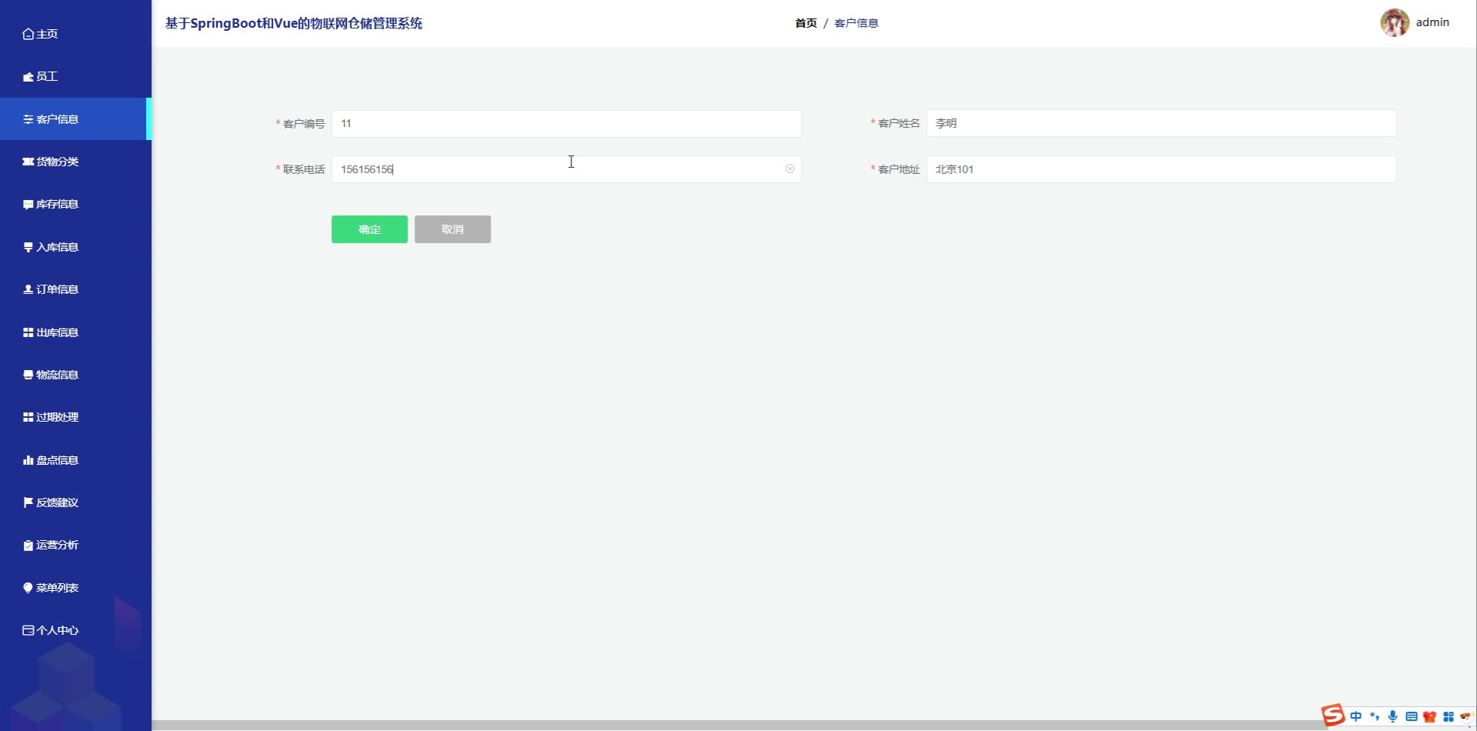Open the 客户信息 sidebar menu item
The width and height of the screenshot is (1477, 731).
tap(75, 119)
